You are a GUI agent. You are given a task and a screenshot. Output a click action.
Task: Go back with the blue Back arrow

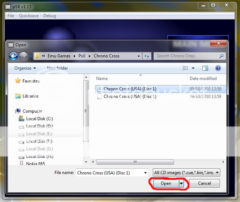click(x=13, y=56)
